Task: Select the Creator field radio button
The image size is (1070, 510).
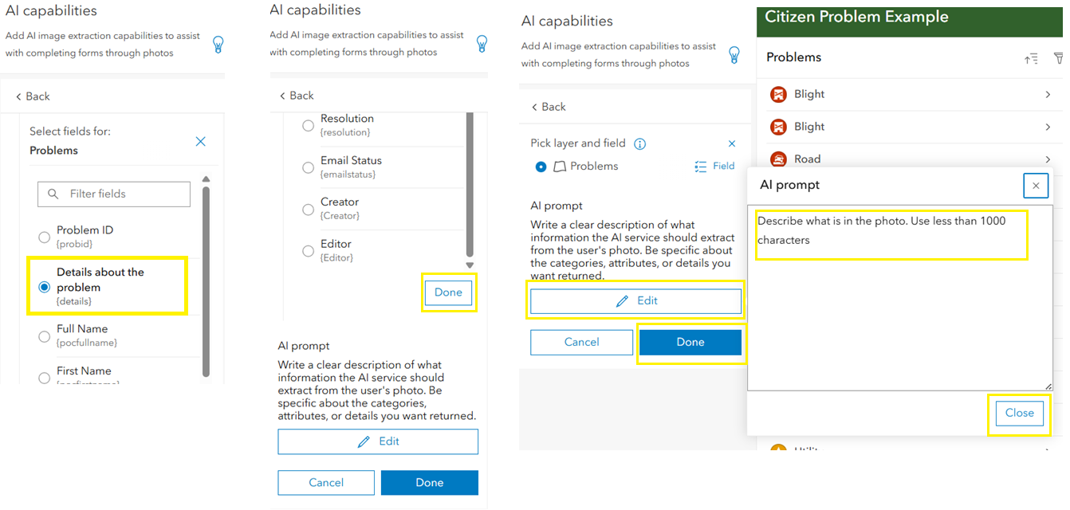Action: [x=308, y=209]
